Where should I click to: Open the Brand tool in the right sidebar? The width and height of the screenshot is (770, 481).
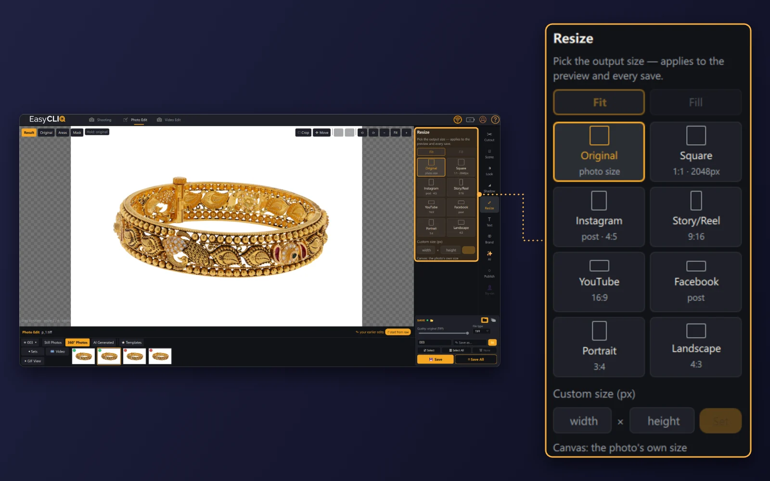[x=489, y=239]
